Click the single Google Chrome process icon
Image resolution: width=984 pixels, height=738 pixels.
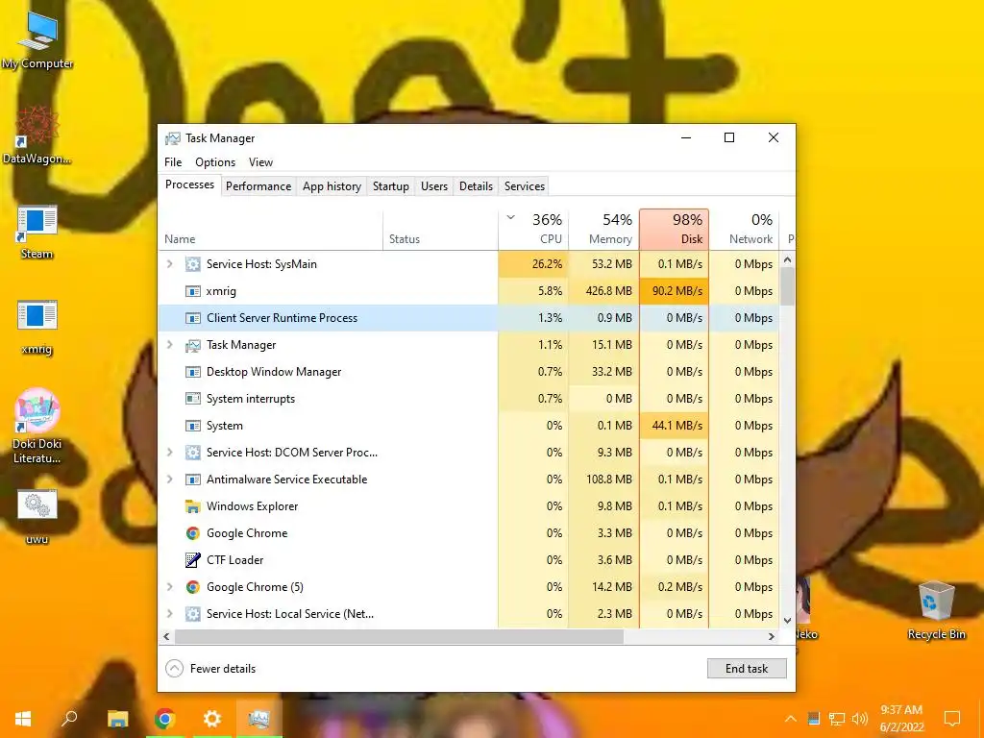click(x=192, y=533)
